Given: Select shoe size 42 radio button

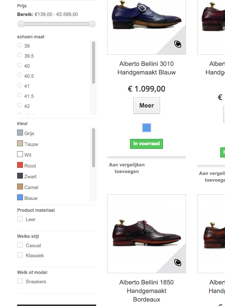Looking at the screenshot, I should click(20, 105).
